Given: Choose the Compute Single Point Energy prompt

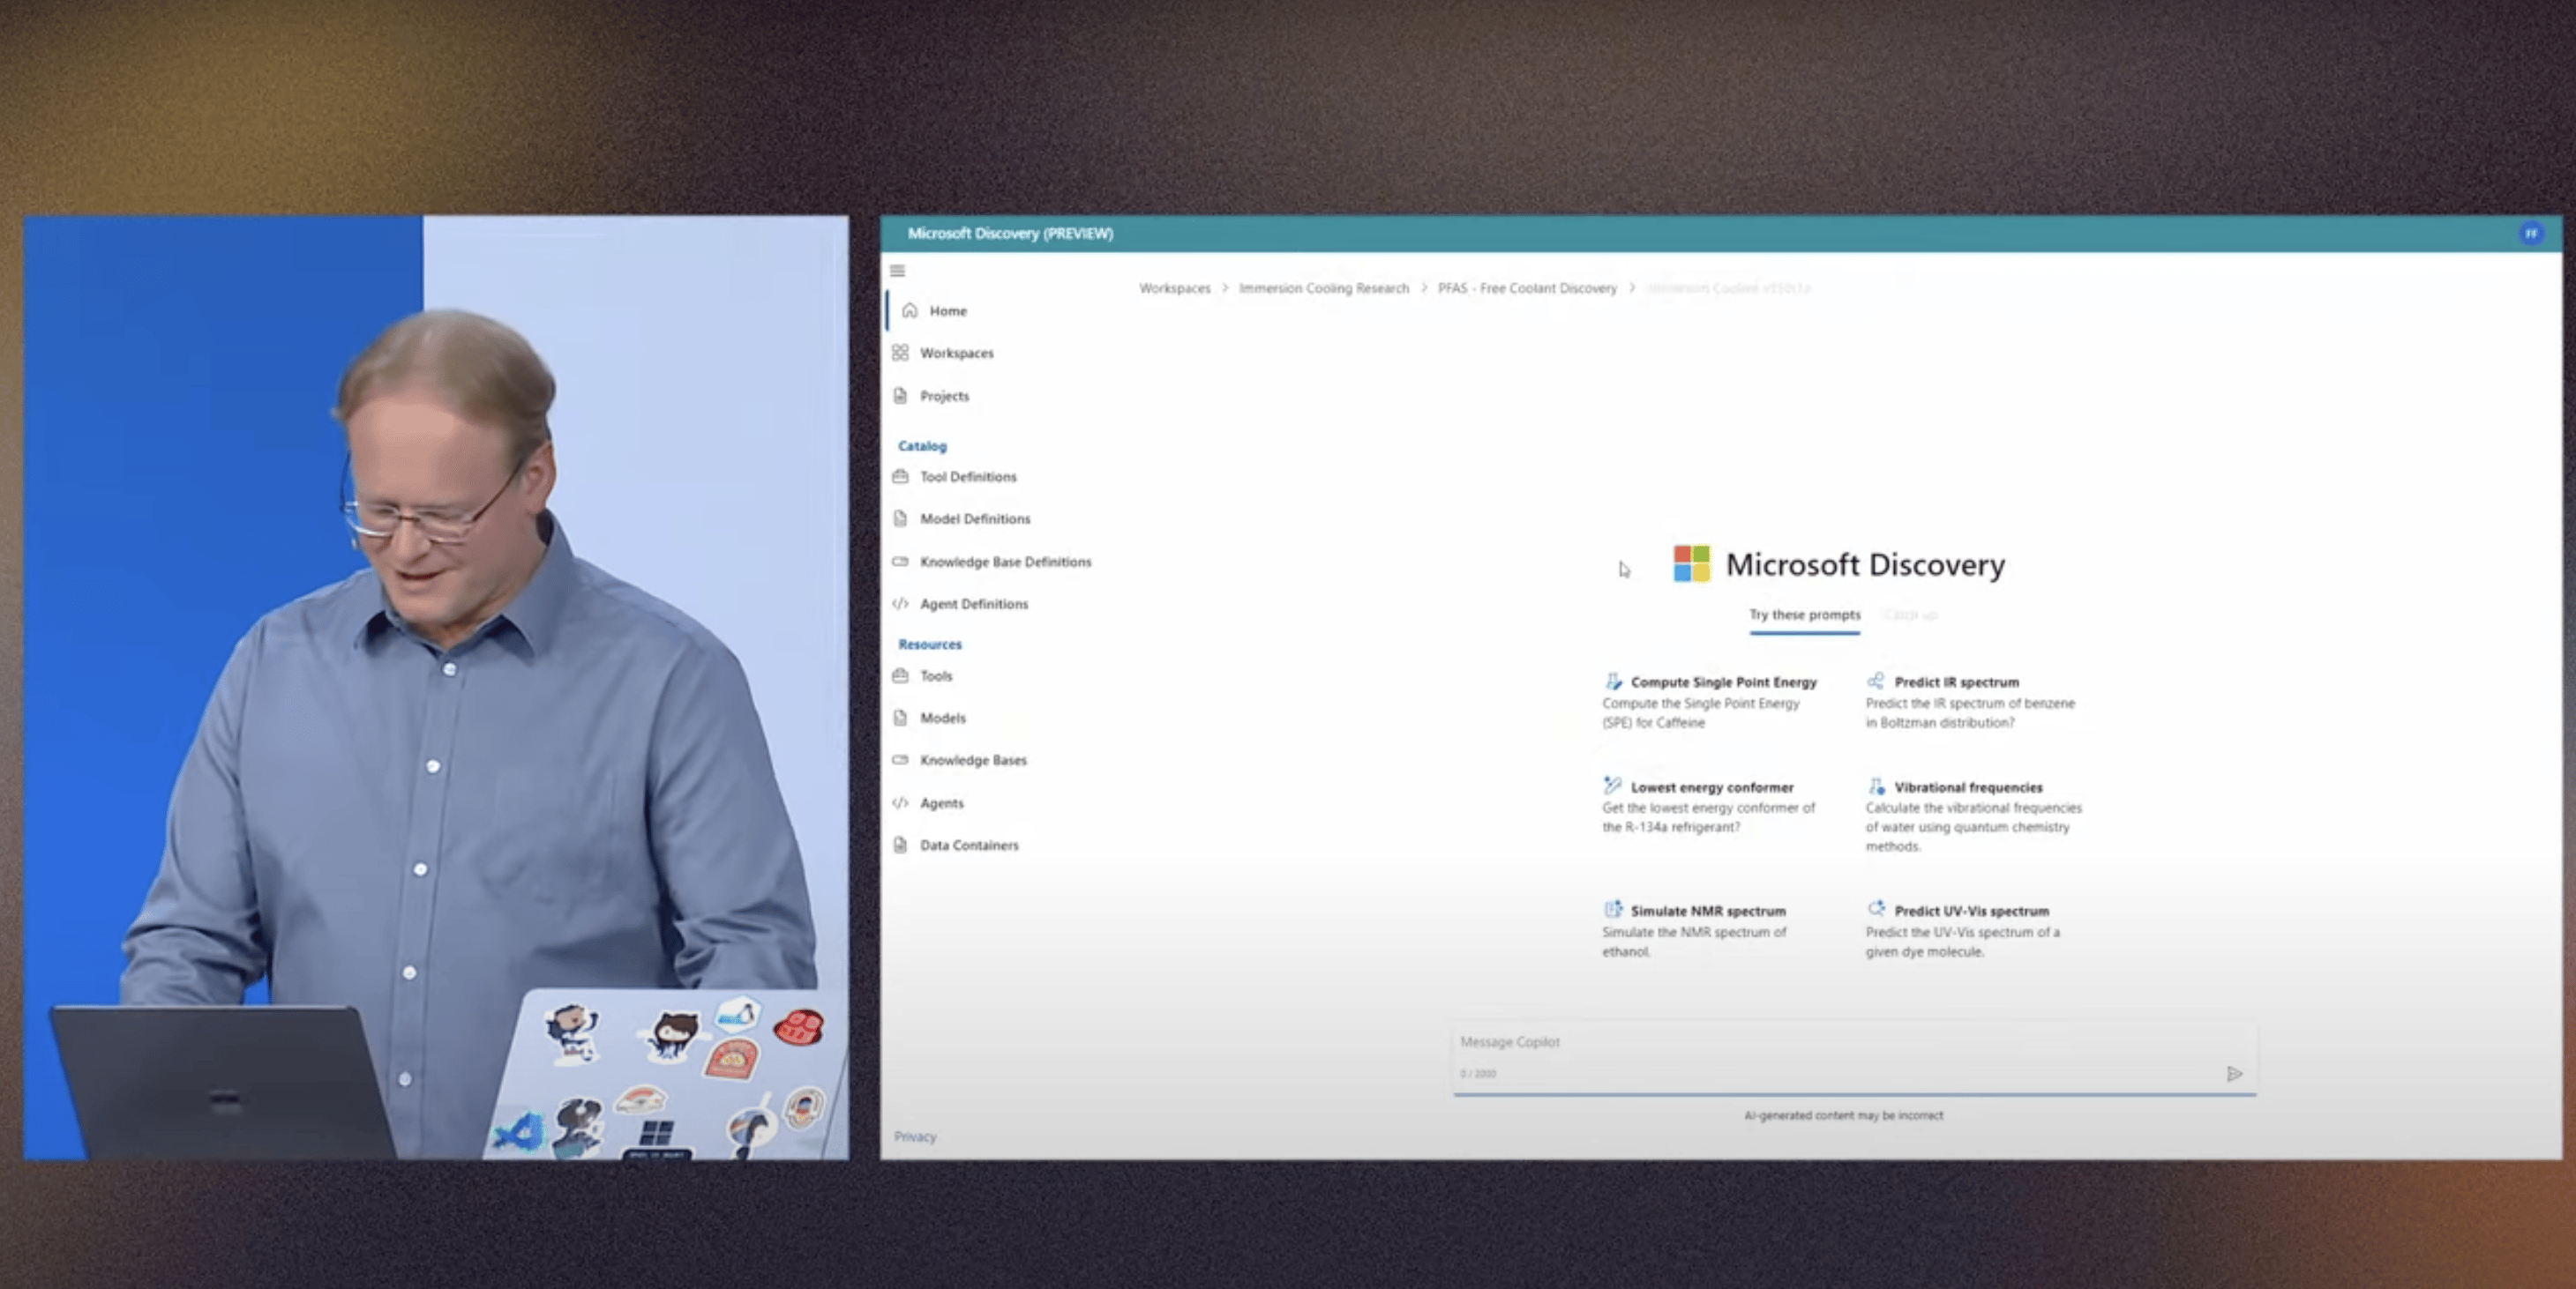Looking at the screenshot, I should (1710, 702).
